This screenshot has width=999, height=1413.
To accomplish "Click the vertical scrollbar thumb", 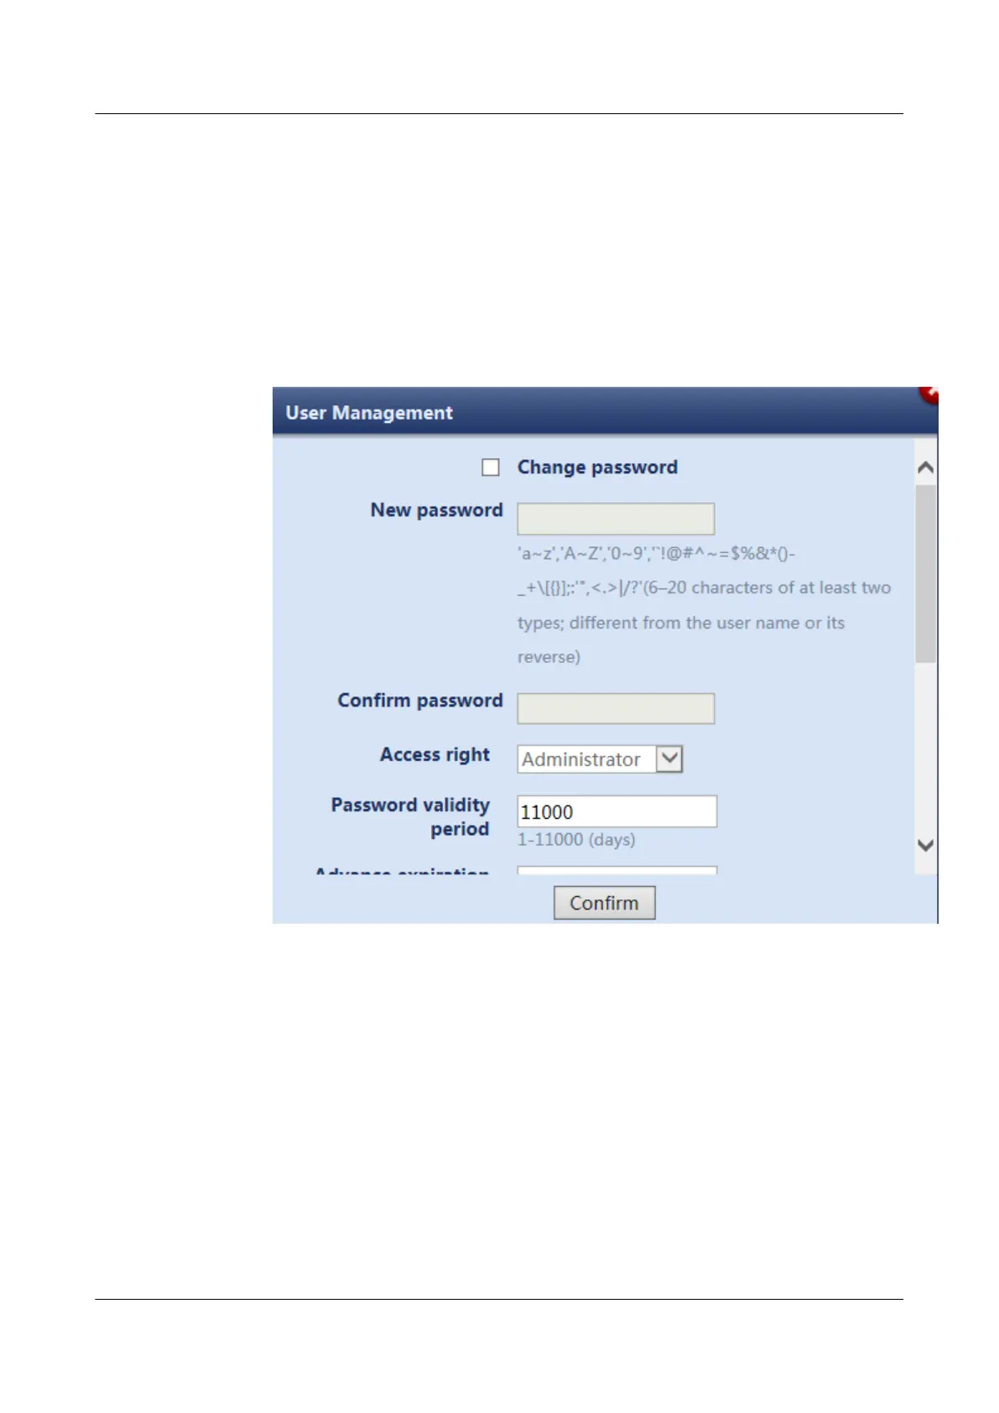I will 926,573.
